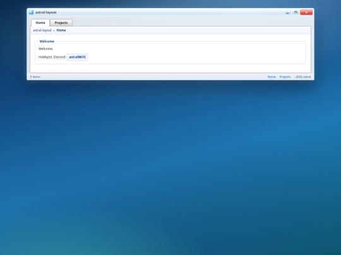The height and width of the screenshot is (255, 341).
Task: Click the '5 items' status text
Action: [35, 77]
